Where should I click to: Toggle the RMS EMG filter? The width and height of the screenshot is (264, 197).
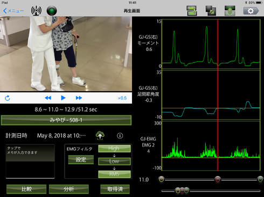pyautogui.click(x=114, y=174)
